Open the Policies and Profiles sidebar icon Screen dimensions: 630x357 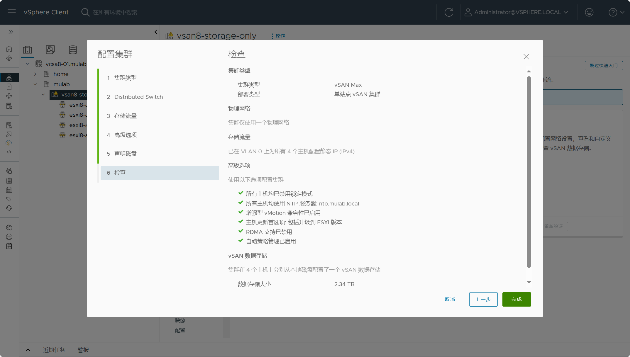pyautogui.click(x=9, y=125)
